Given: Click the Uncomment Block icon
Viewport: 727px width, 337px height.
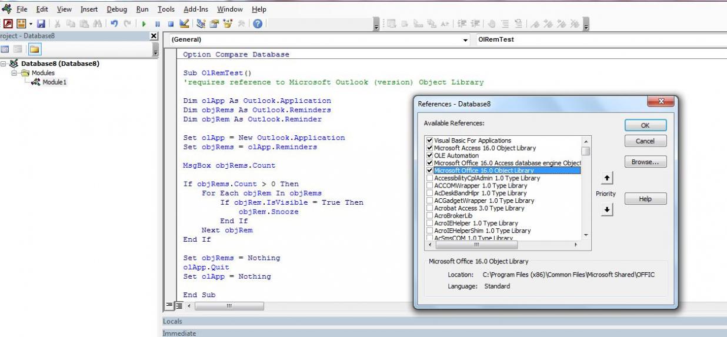Looking at the screenshot, I should pos(518,24).
